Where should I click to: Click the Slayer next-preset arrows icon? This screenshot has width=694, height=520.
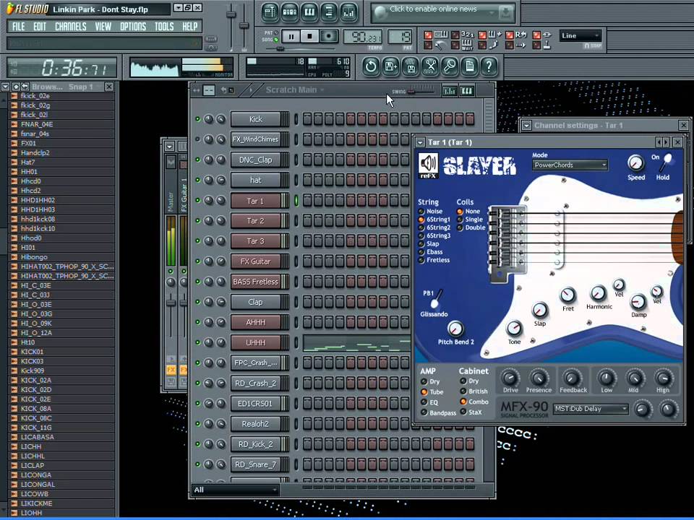[662, 142]
